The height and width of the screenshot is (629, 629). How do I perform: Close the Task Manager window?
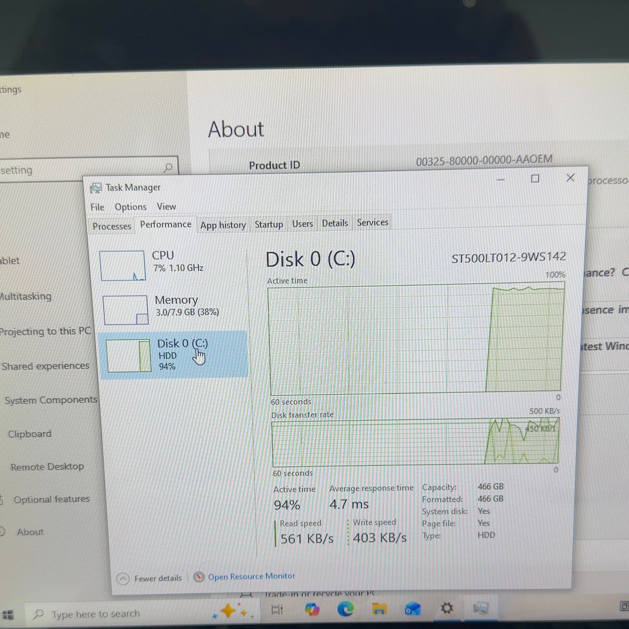click(570, 178)
